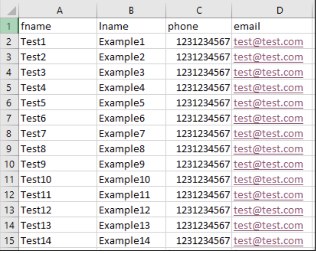The width and height of the screenshot is (316, 253).
Task: Select the Example1 cell
Action: pos(131,41)
